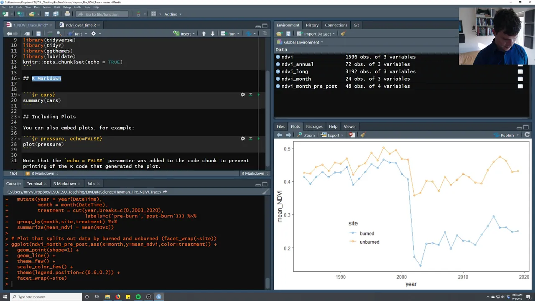Click the Save All documents icon
Image resolution: width=535 pixels, height=301 pixels.
pos(56,14)
